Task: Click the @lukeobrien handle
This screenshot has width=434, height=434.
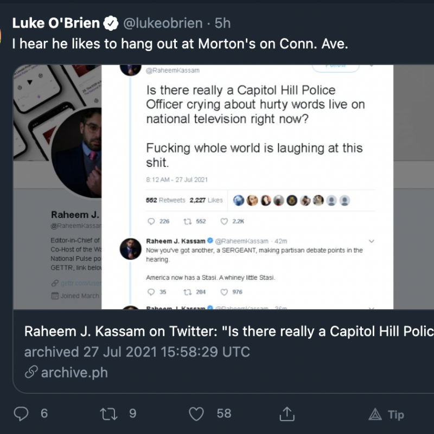Action: point(163,23)
